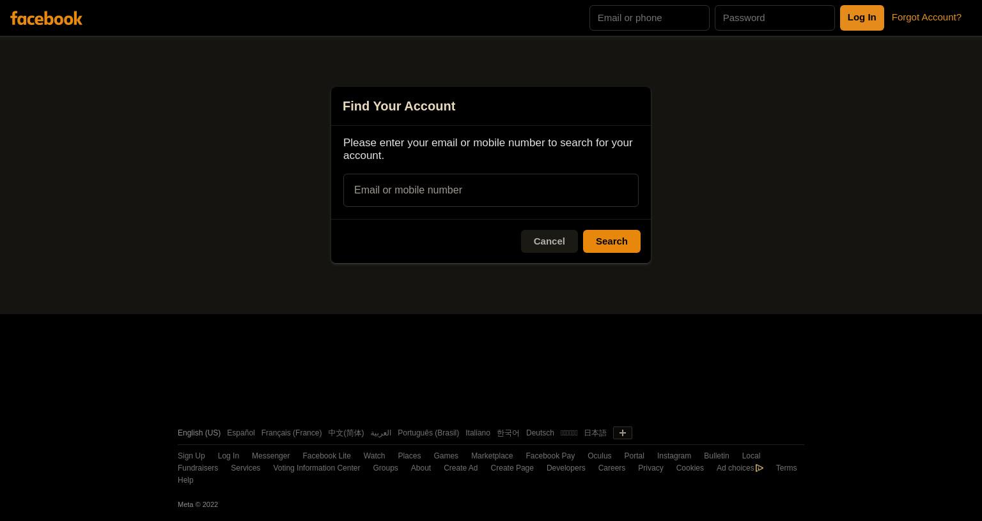Open the Services footer link
Screen dimensions: 982x521
coord(245,468)
